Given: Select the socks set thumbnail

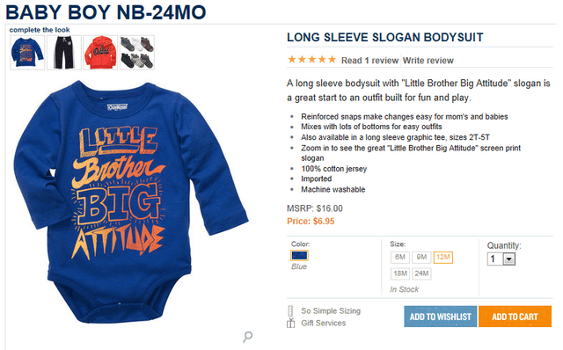Looking at the screenshot, I should [137, 53].
